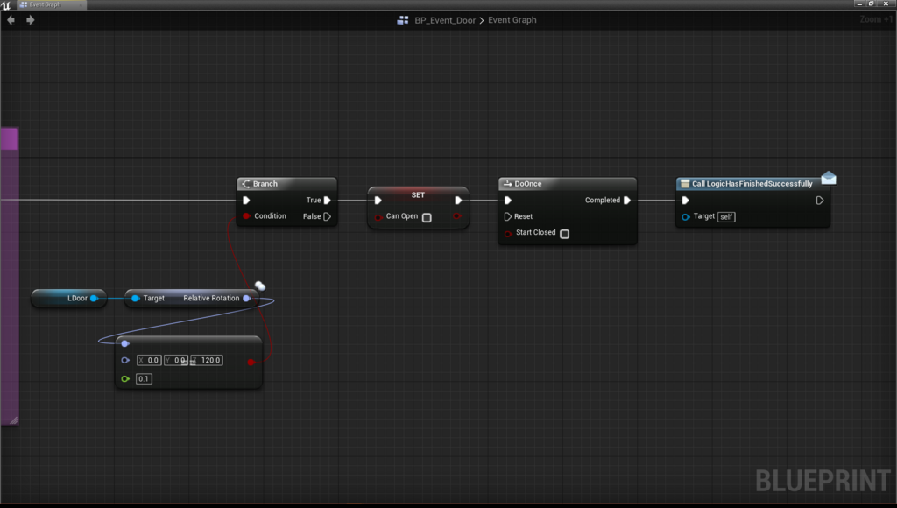The image size is (897, 508).
Task: Click the DoOnce Reset pin
Action: 507,216
